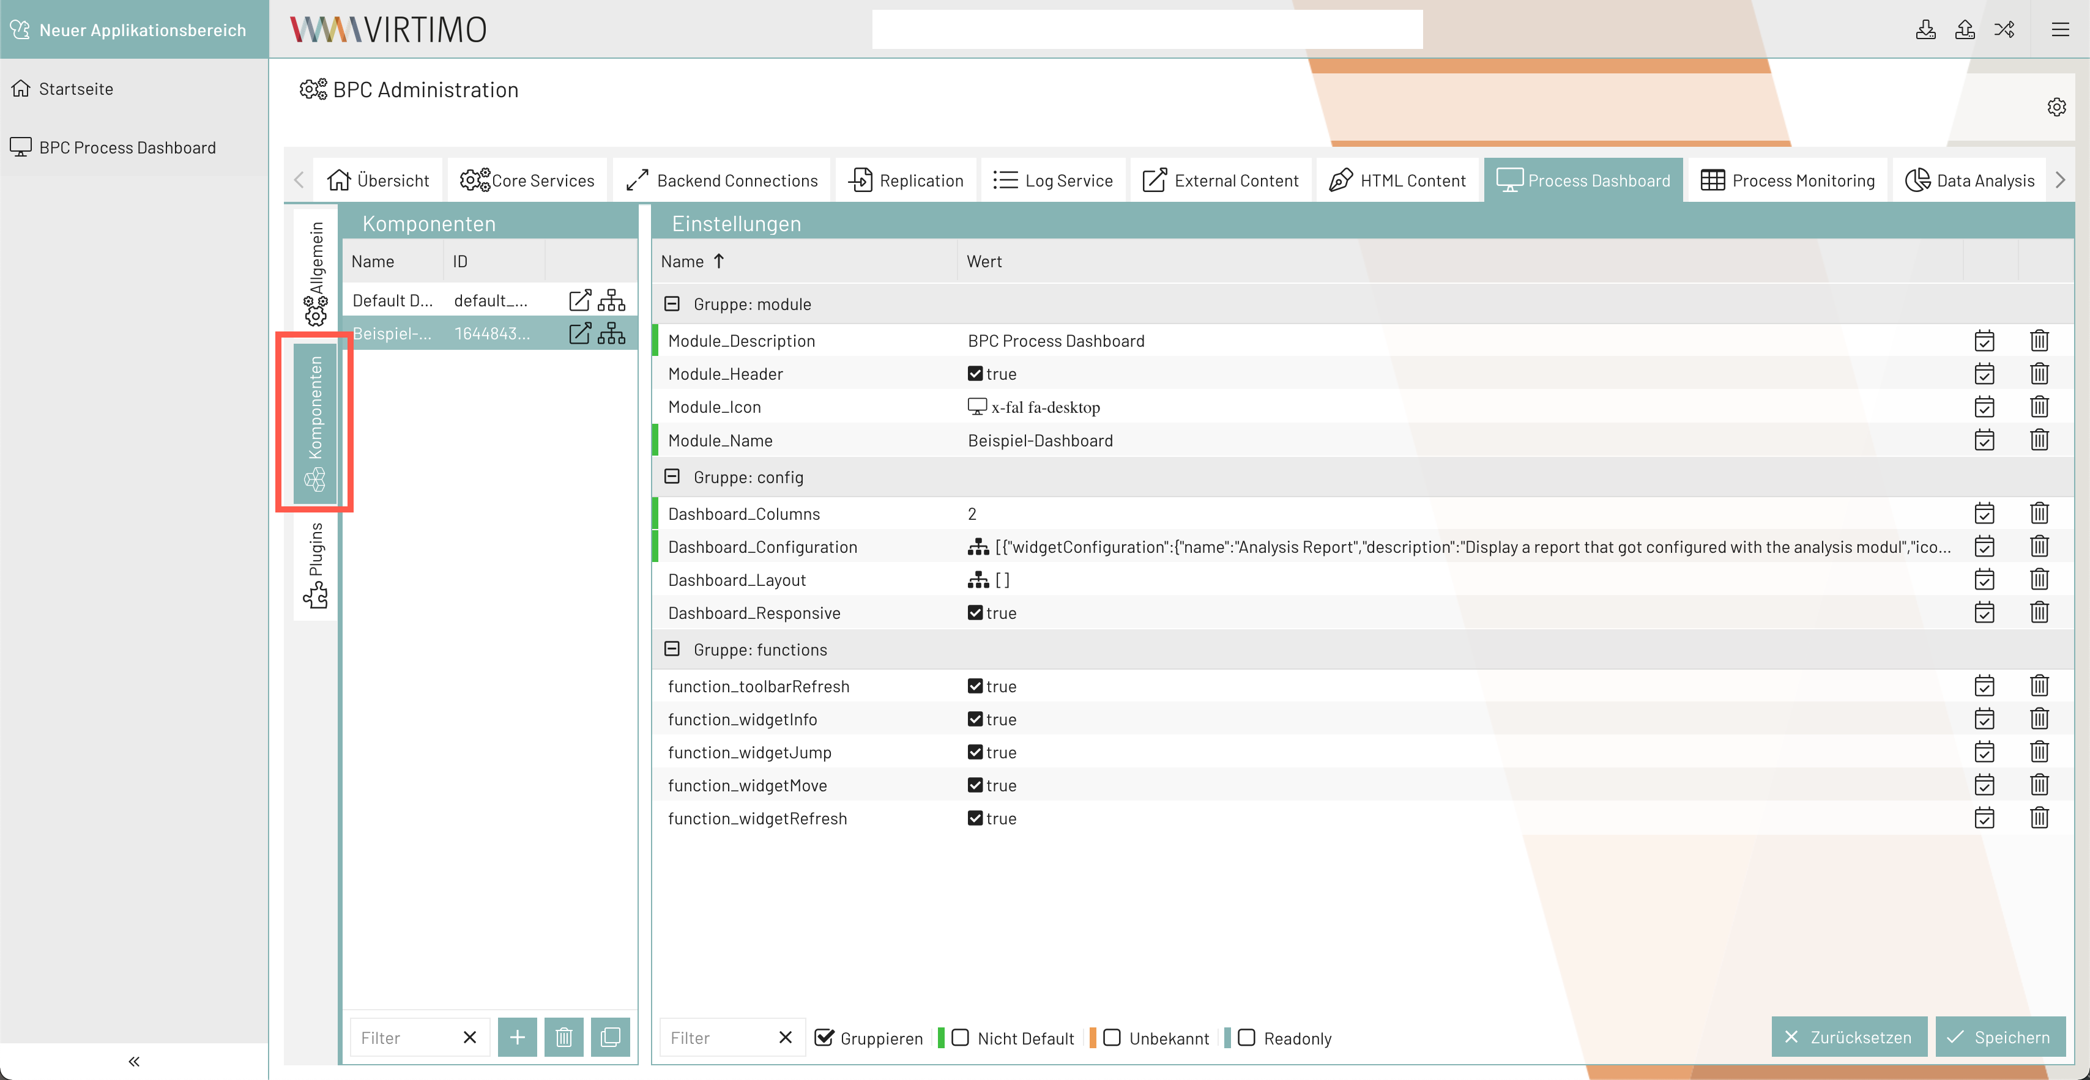The height and width of the screenshot is (1080, 2090).
Task: Click the download icon in top header
Action: 1925,30
